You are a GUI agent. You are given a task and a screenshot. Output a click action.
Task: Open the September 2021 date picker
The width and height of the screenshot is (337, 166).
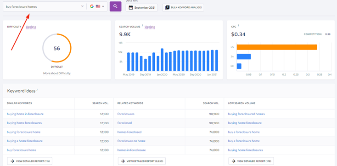pos(141,7)
